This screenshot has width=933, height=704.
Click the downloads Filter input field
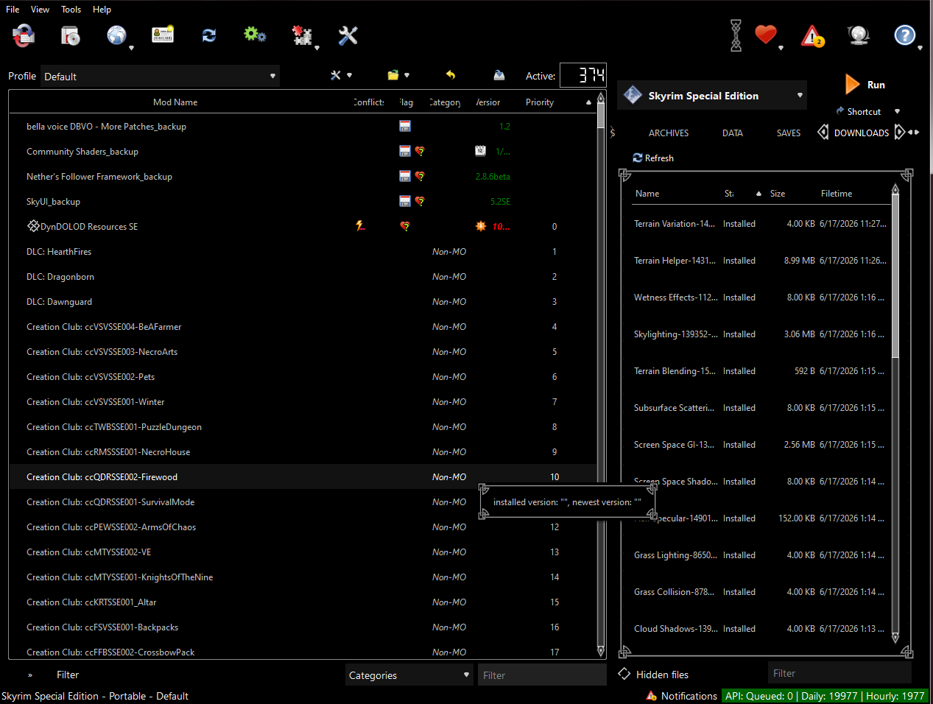coord(839,673)
